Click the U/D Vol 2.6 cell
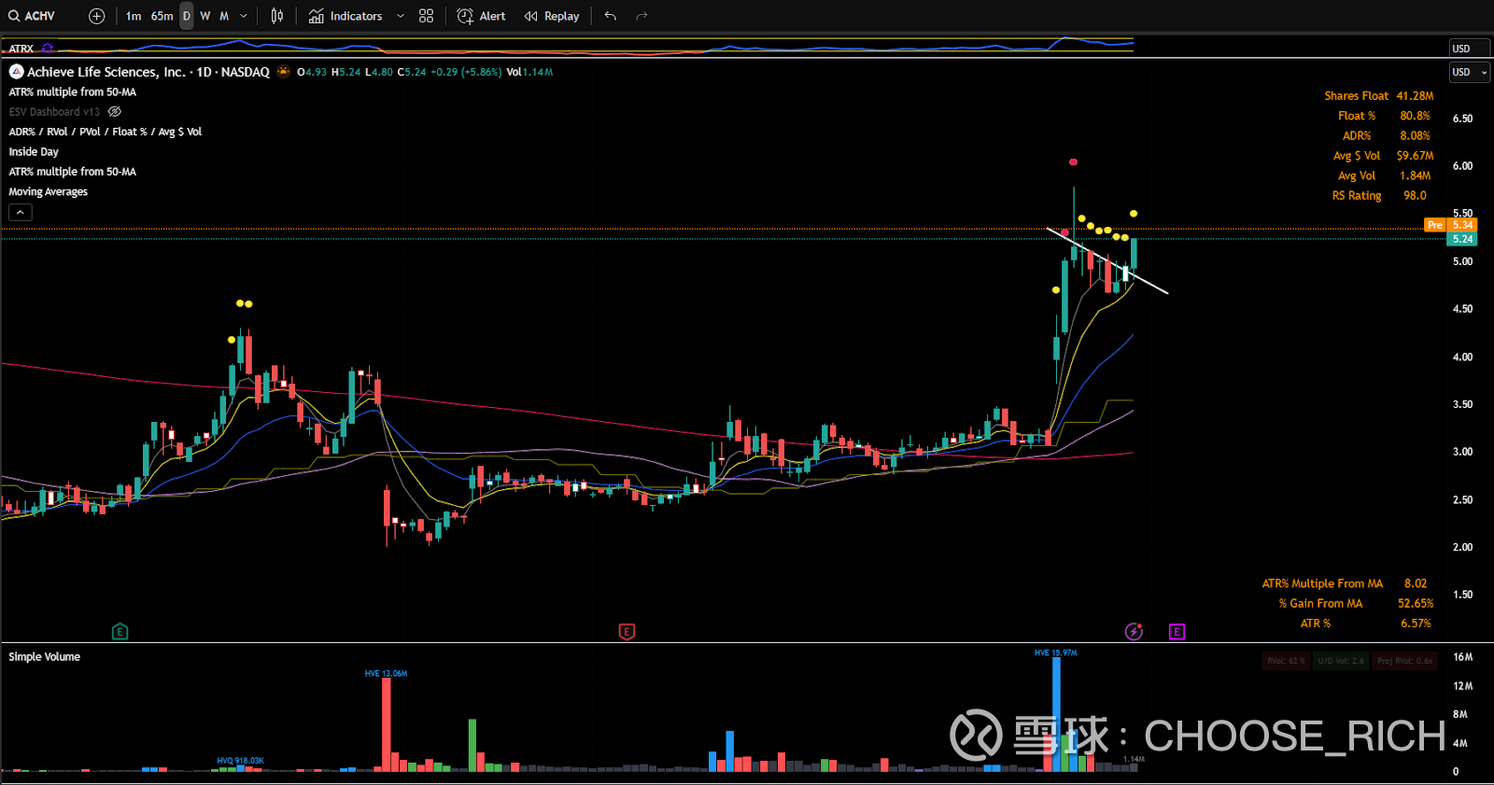 1341,661
